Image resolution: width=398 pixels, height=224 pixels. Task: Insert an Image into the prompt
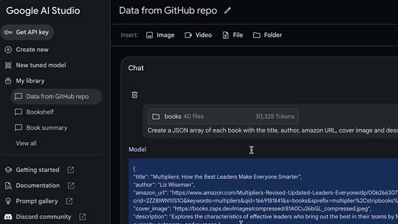(160, 35)
